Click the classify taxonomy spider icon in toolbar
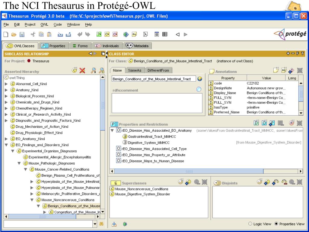 pyautogui.click(x=126, y=34)
